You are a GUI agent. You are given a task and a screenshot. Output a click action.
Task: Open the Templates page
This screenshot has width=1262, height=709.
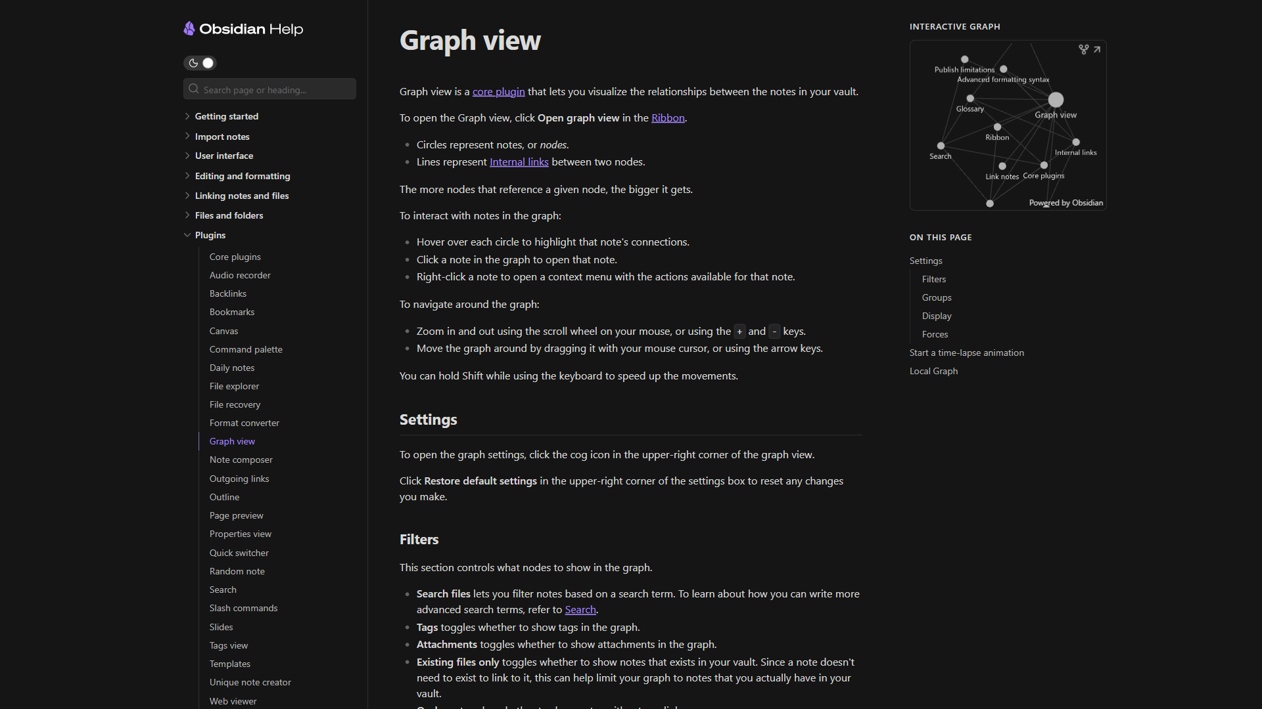pos(230,664)
